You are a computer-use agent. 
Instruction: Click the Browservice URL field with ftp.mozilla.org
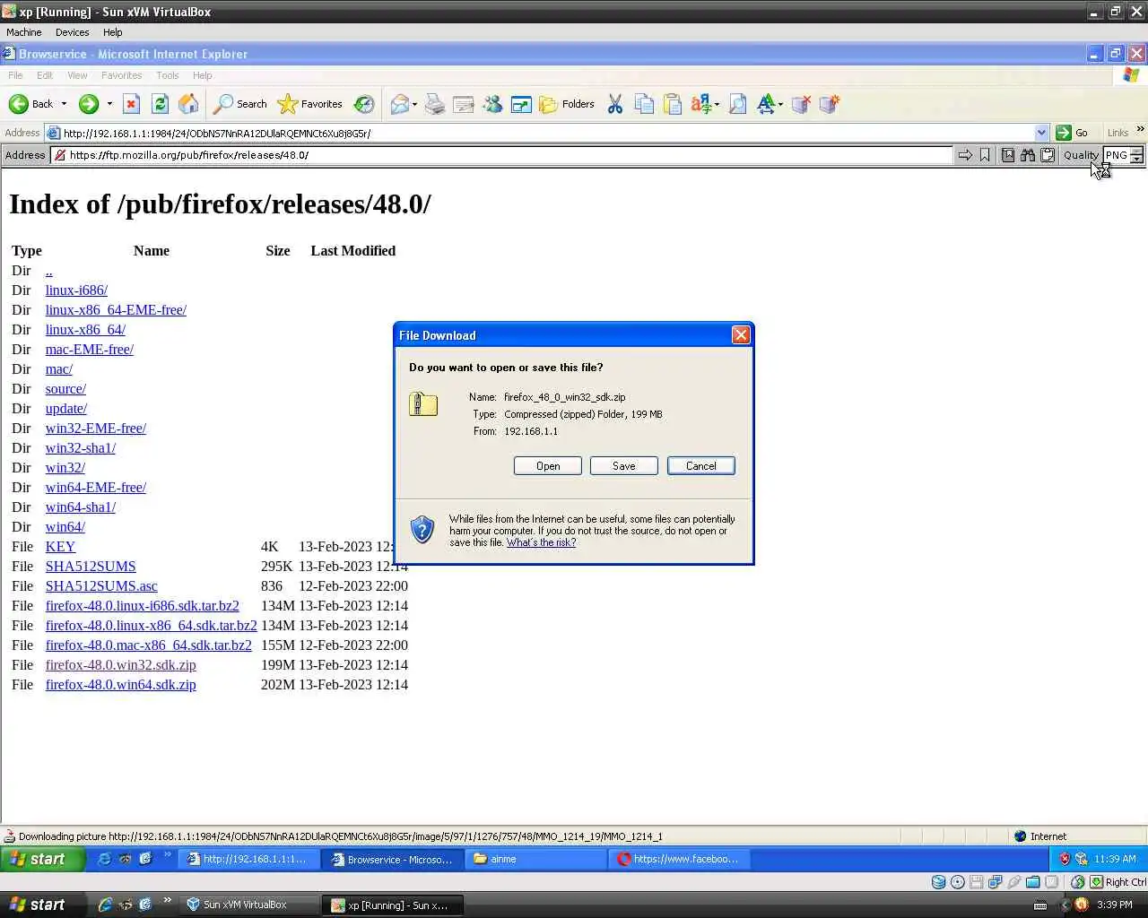502,155
